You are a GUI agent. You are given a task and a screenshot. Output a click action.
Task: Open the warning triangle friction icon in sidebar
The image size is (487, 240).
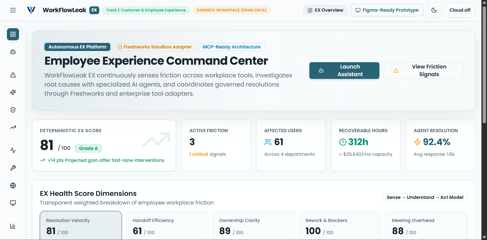click(x=13, y=75)
